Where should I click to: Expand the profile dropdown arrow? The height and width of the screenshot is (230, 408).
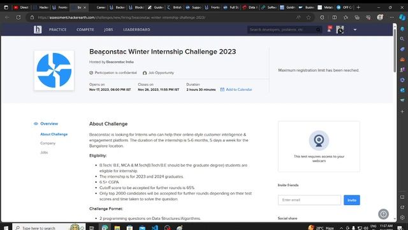355,30
